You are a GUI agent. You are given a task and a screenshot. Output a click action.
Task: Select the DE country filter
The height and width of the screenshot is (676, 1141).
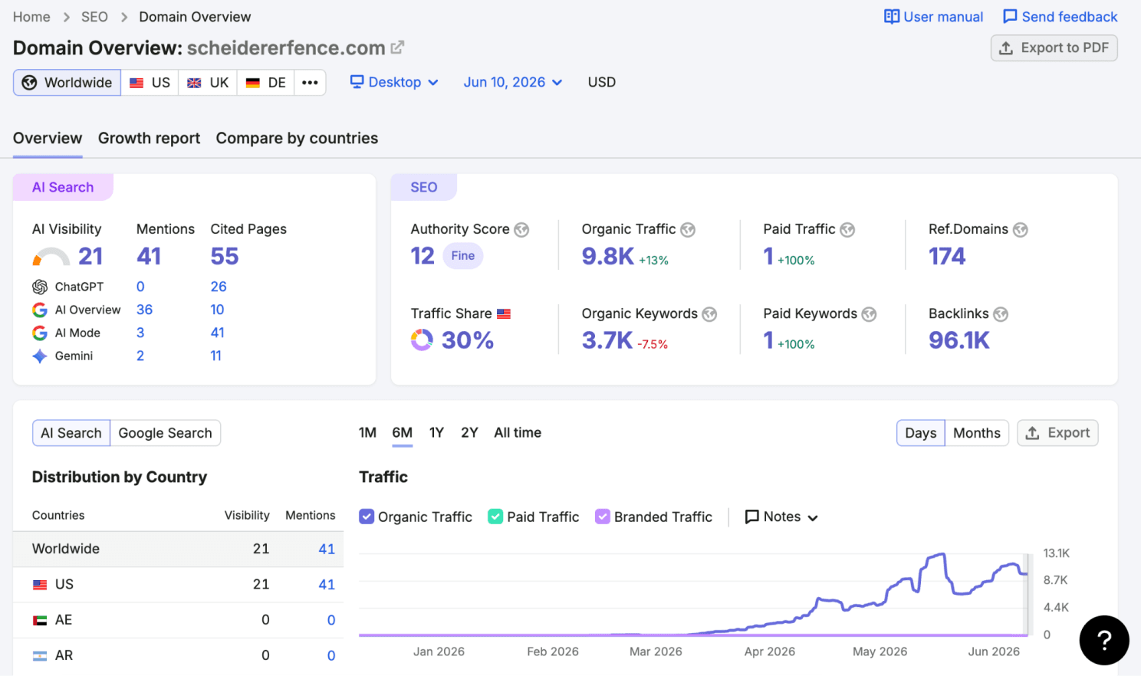coord(266,83)
